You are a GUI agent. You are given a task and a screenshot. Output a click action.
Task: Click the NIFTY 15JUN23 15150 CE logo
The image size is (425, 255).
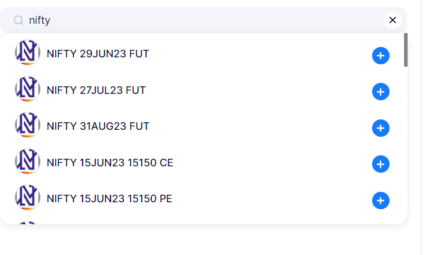click(x=27, y=162)
